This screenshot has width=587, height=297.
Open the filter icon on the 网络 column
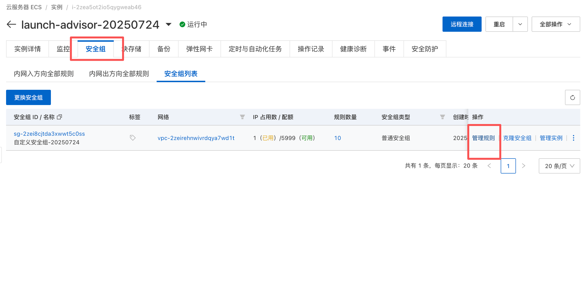click(x=242, y=117)
